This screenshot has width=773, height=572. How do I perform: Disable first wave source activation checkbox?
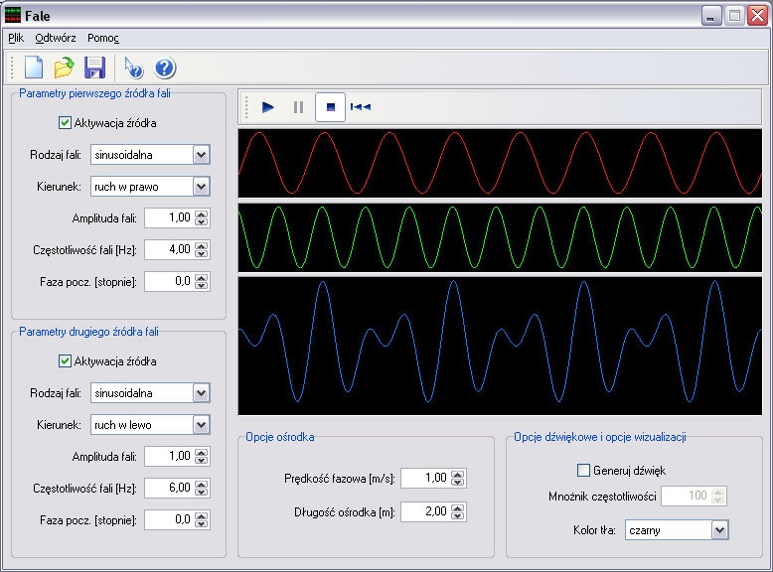(x=66, y=123)
